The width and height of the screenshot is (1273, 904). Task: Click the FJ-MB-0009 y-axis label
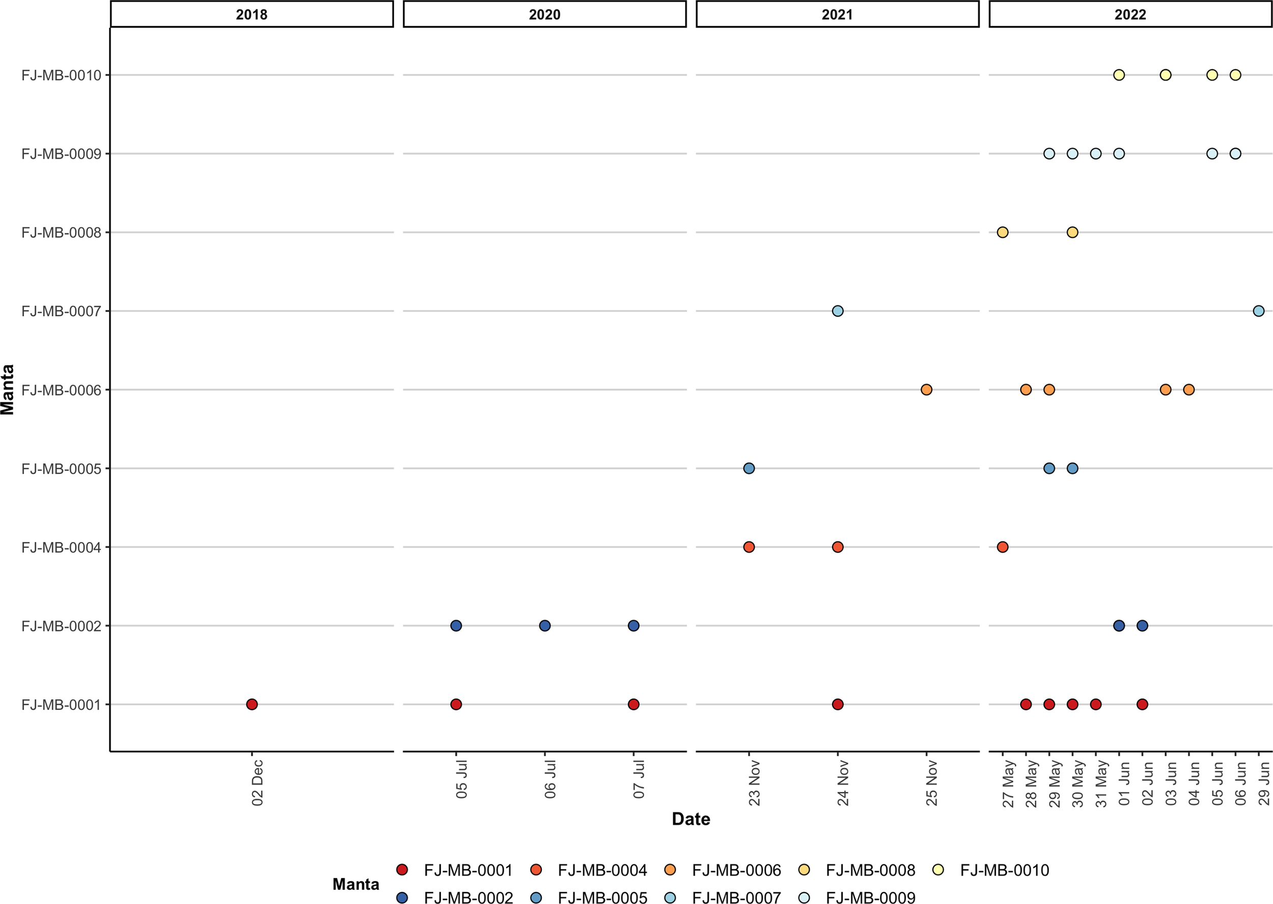(61, 154)
